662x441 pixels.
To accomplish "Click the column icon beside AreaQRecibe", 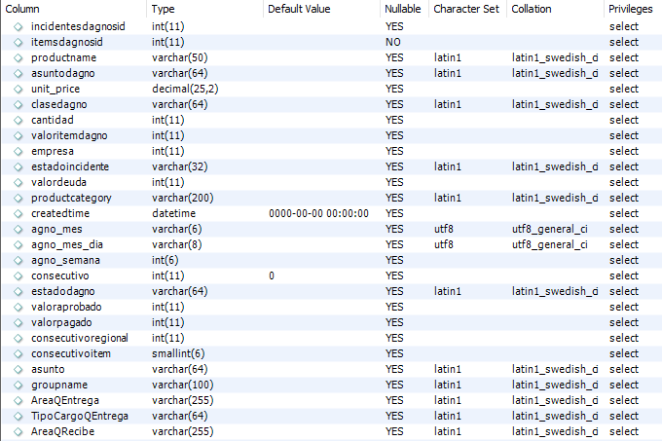I will click(x=18, y=431).
